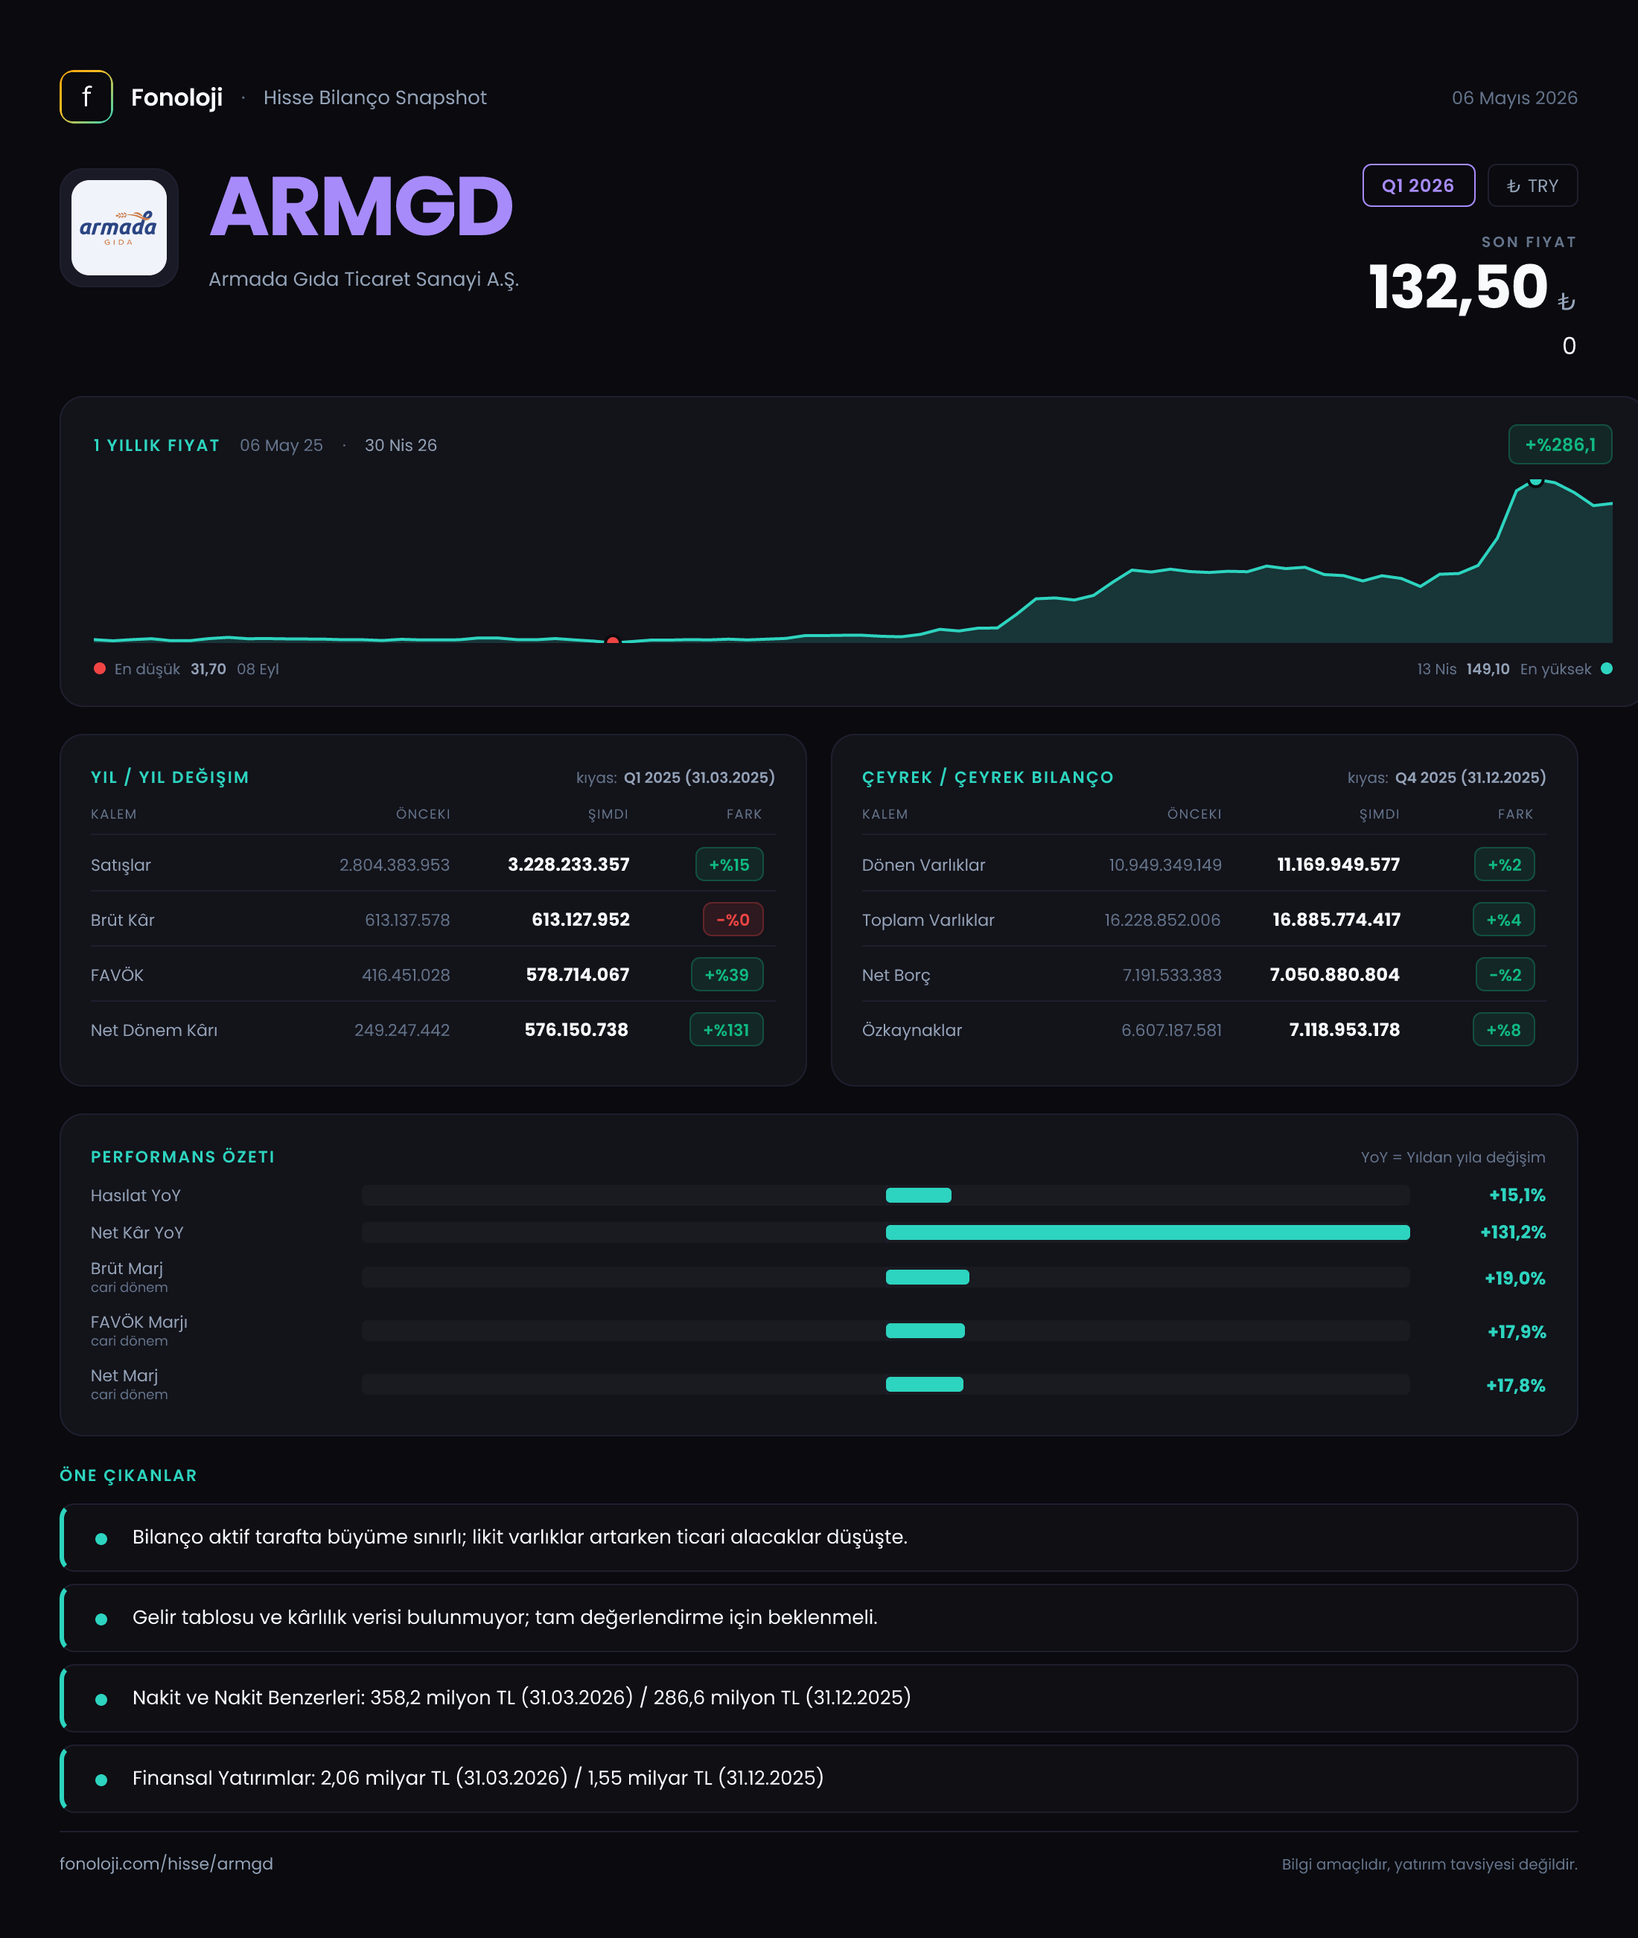Click the Q1 2025 (31.03.2025) comparison label
The height and width of the screenshot is (1938, 1638).
pyautogui.click(x=699, y=778)
